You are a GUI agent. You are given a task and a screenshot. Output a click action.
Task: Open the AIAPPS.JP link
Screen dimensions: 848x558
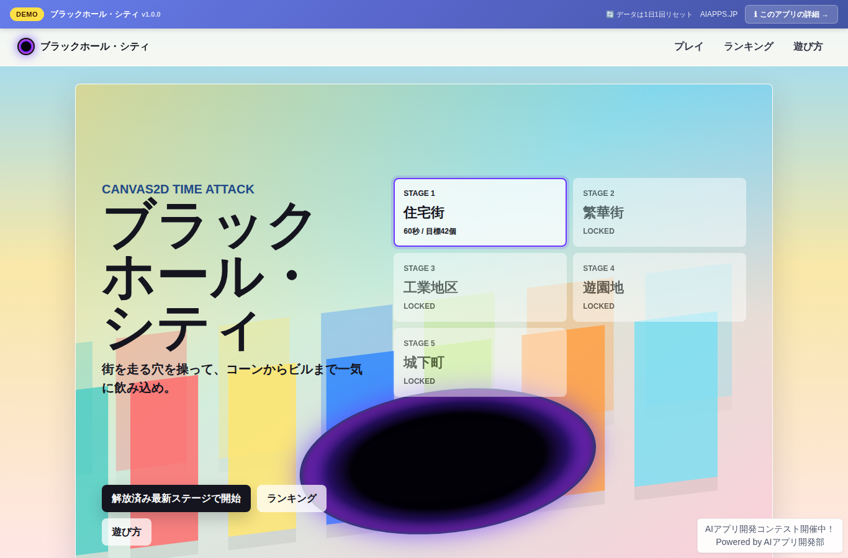718,14
